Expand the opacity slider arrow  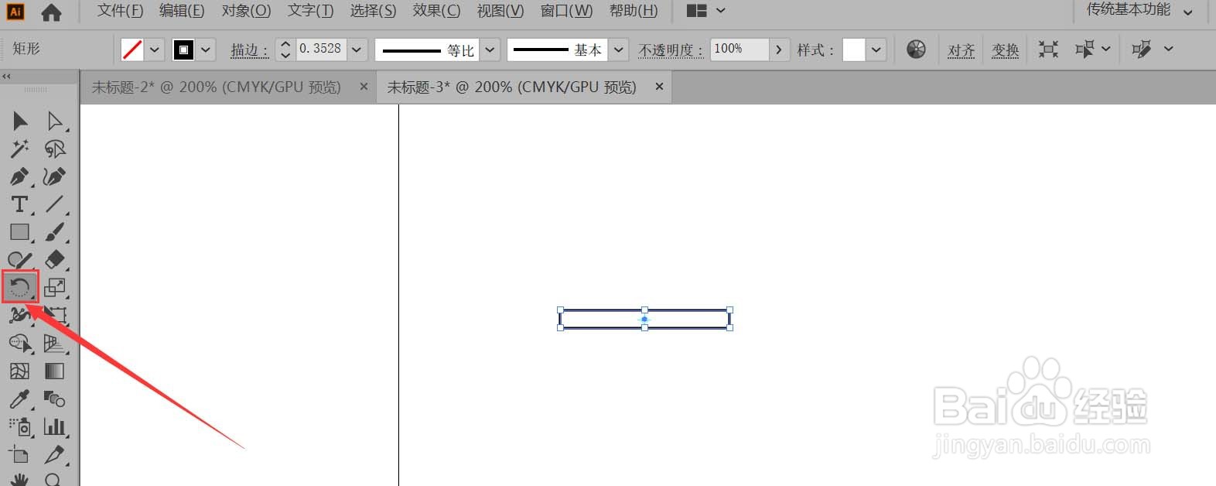(779, 50)
